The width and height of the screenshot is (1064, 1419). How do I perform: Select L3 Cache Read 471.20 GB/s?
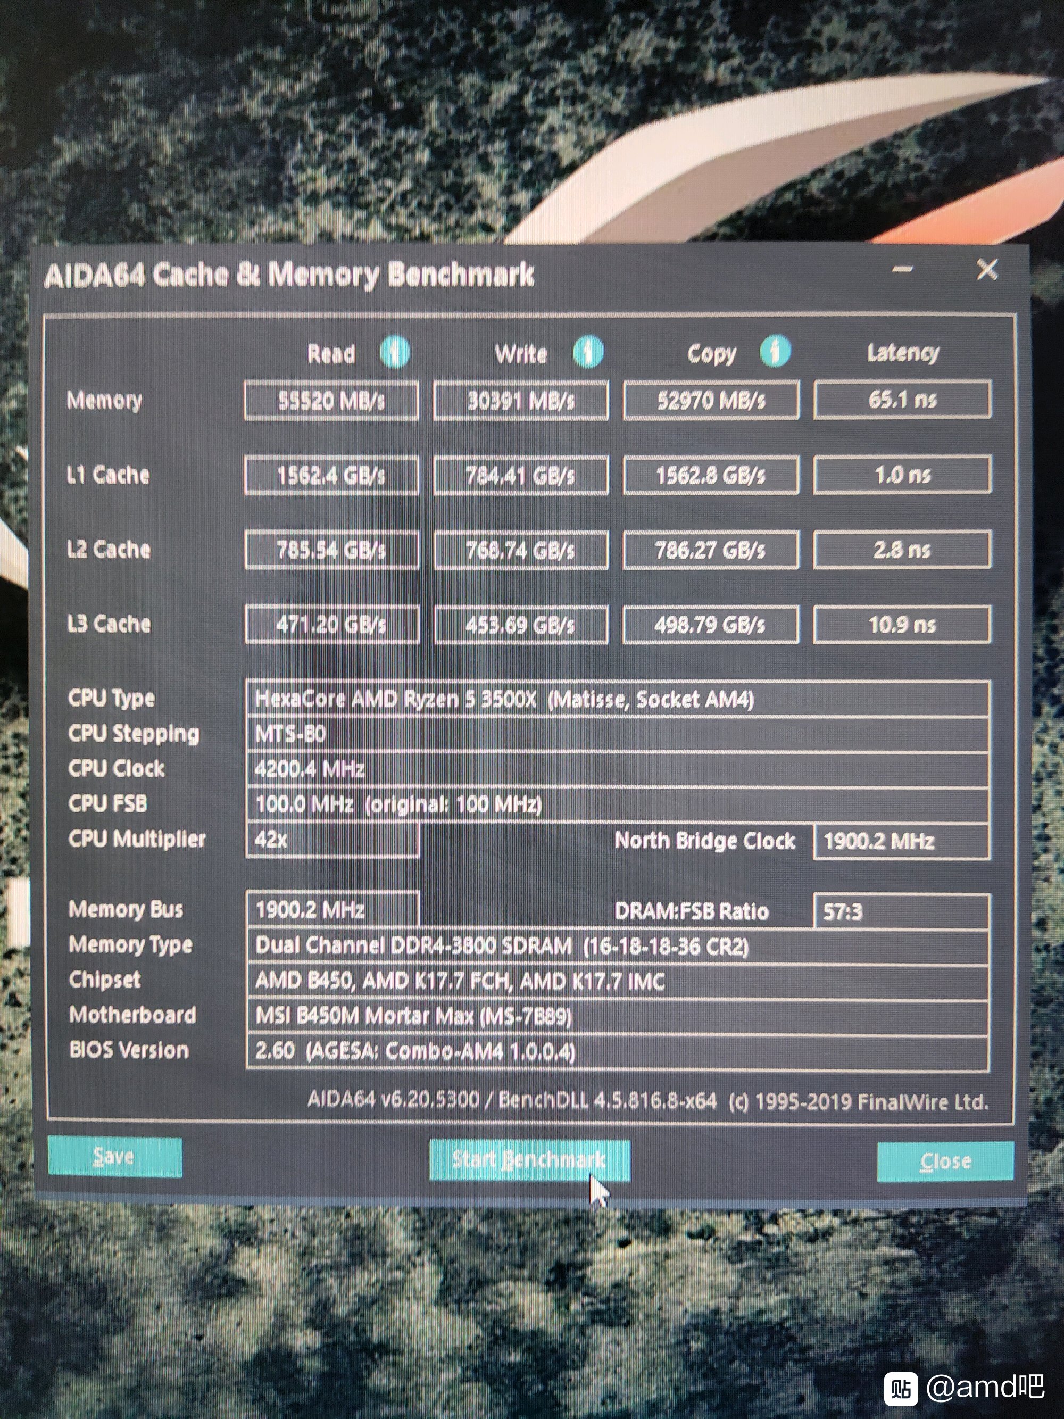coord(332,624)
